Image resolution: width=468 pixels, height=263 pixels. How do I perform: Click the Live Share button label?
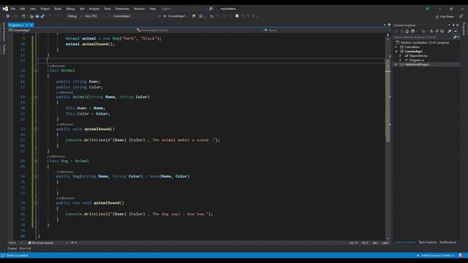[x=447, y=17]
